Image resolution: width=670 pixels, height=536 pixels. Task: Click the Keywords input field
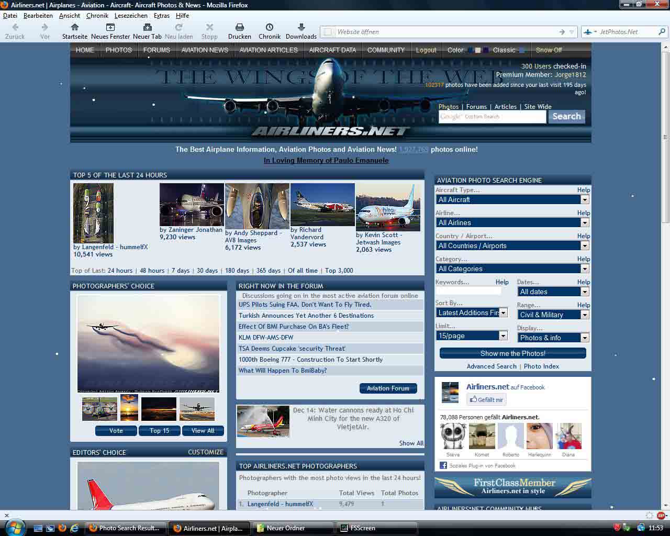click(x=468, y=291)
